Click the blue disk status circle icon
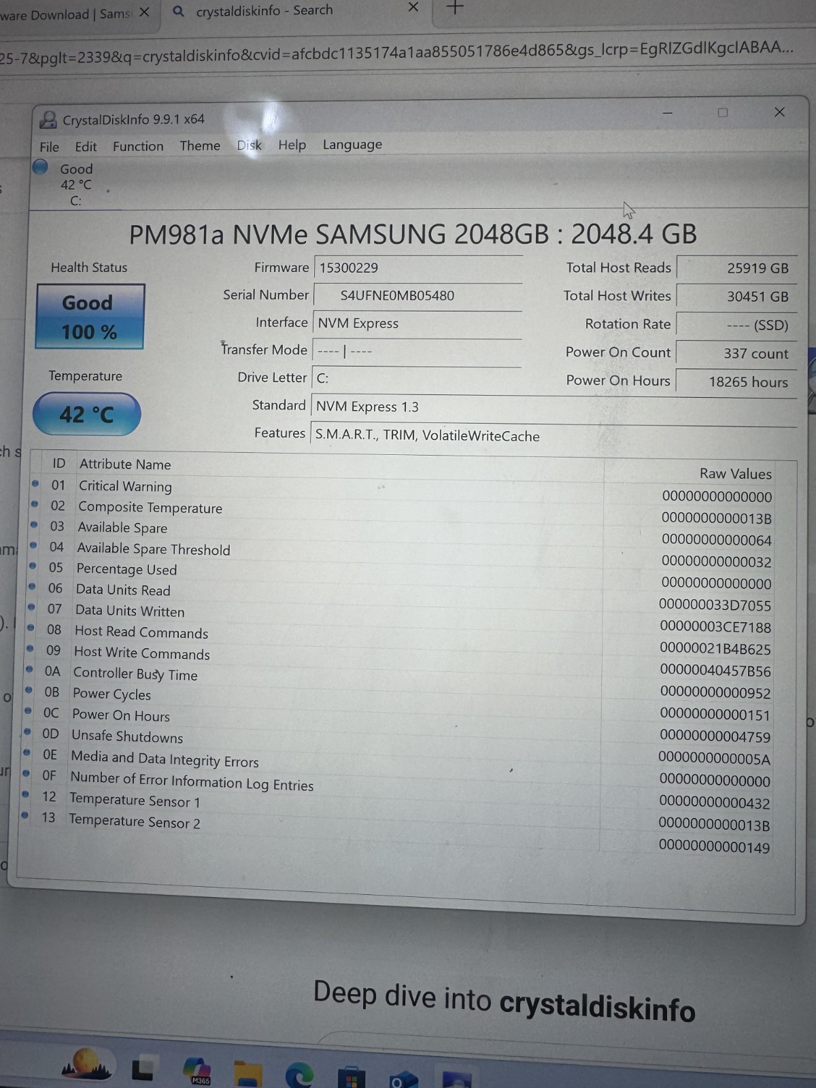The height and width of the screenshot is (1088, 816). click(41, 167)
